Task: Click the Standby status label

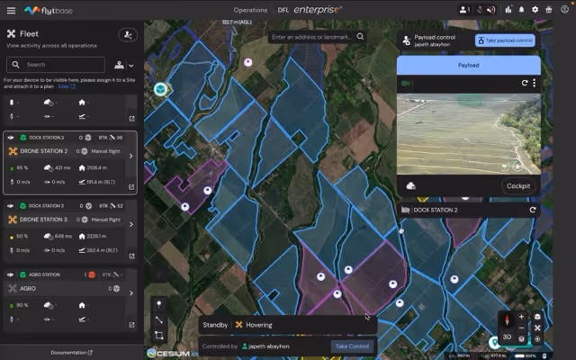Action: [215, 325]
